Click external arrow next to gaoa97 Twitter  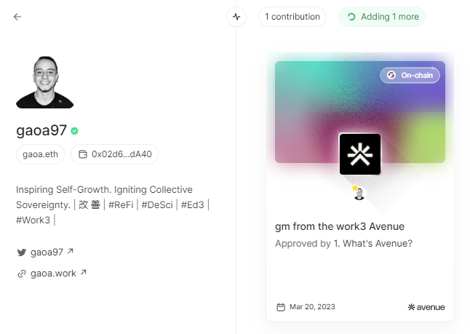click(x=70, y=251)
